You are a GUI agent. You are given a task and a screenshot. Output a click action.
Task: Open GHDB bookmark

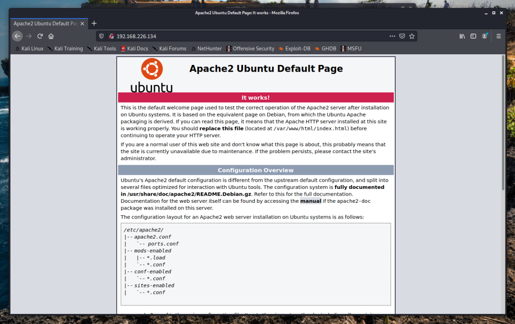pos(326,49)
